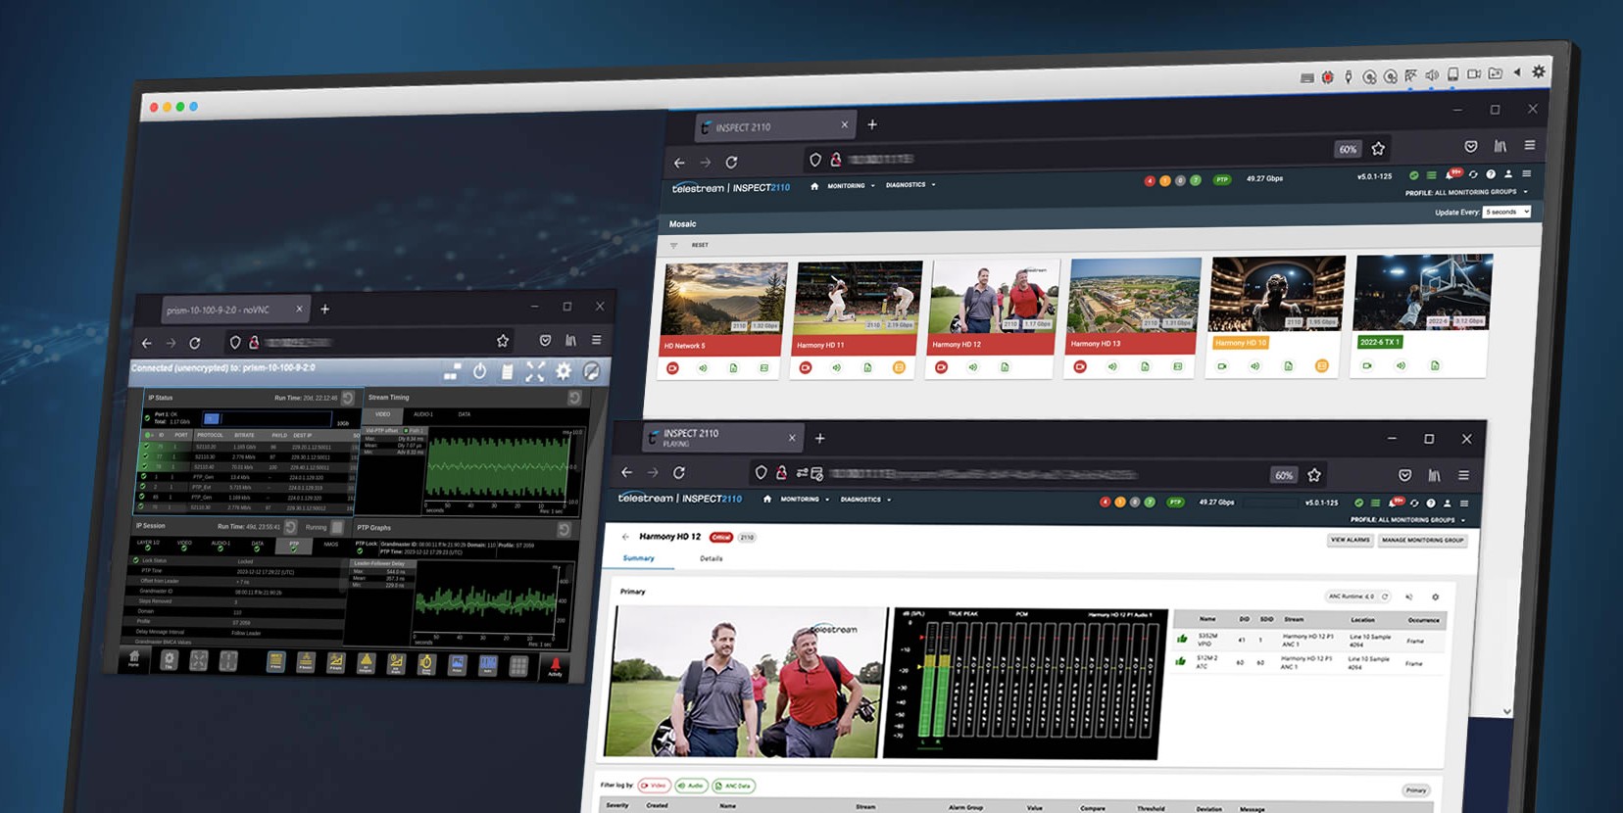Click the reset icon in the Stream Timing panel

574,398
